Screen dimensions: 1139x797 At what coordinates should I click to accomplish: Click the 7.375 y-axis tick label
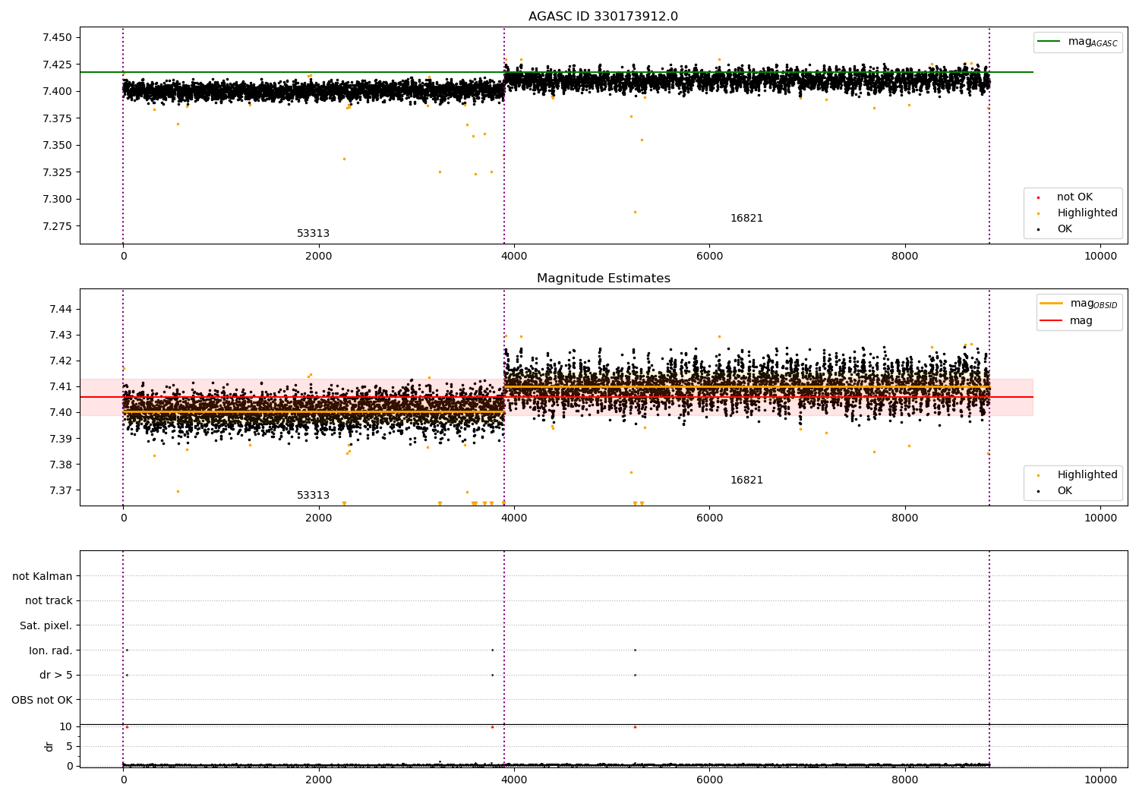(x=58, y=118)
